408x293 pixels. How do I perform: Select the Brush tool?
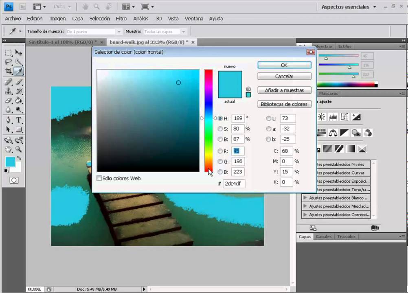coord(18,82)
